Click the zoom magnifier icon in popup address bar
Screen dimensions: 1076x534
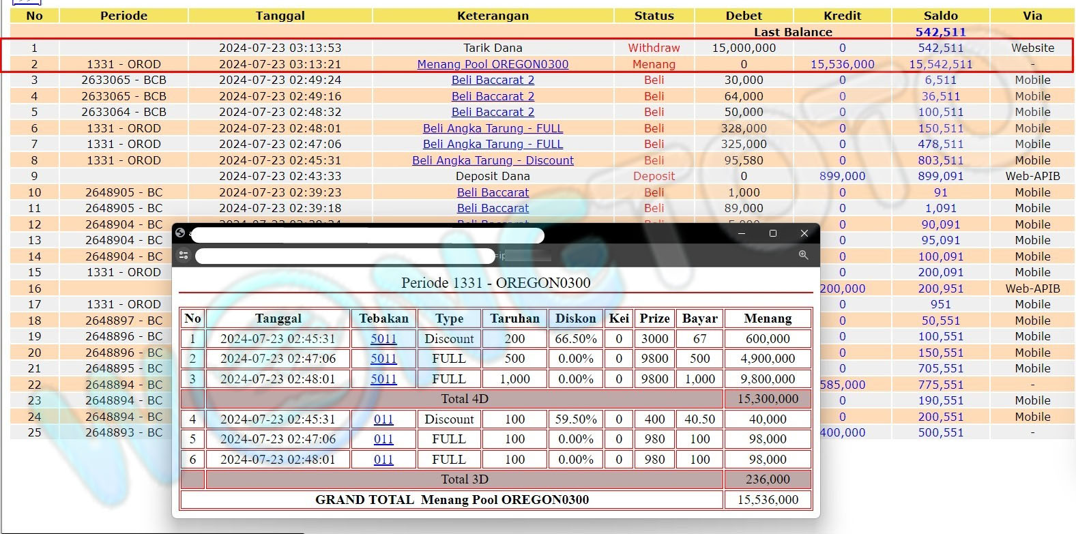click(x=803, y=255)
